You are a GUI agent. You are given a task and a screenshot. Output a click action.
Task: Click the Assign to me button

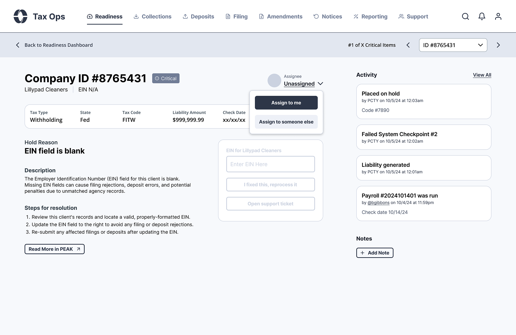tap(286, 103)
